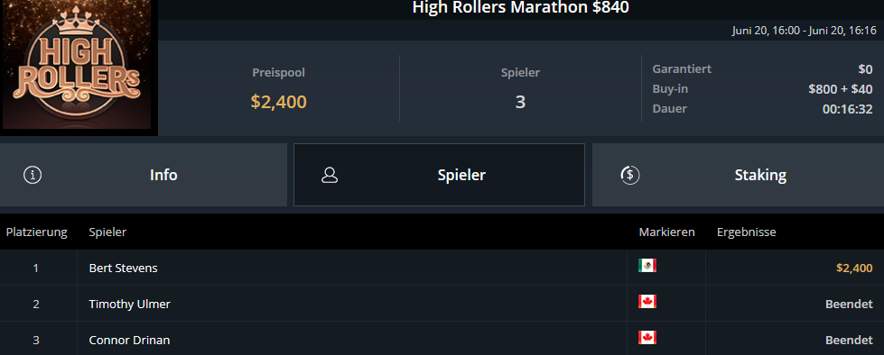Click the Ergebnisse column header
The width and height of the screenshot is (884, 355).
[747, 232]
